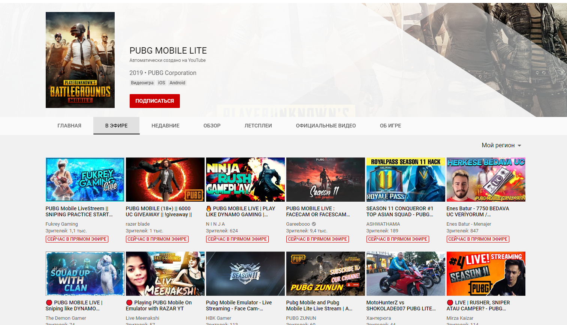Subscribe using the red ПОДПИСАТЬСЯ button
Image resolution: width=567 pixels, height=325 pixels.
click(x=154, y=101)
